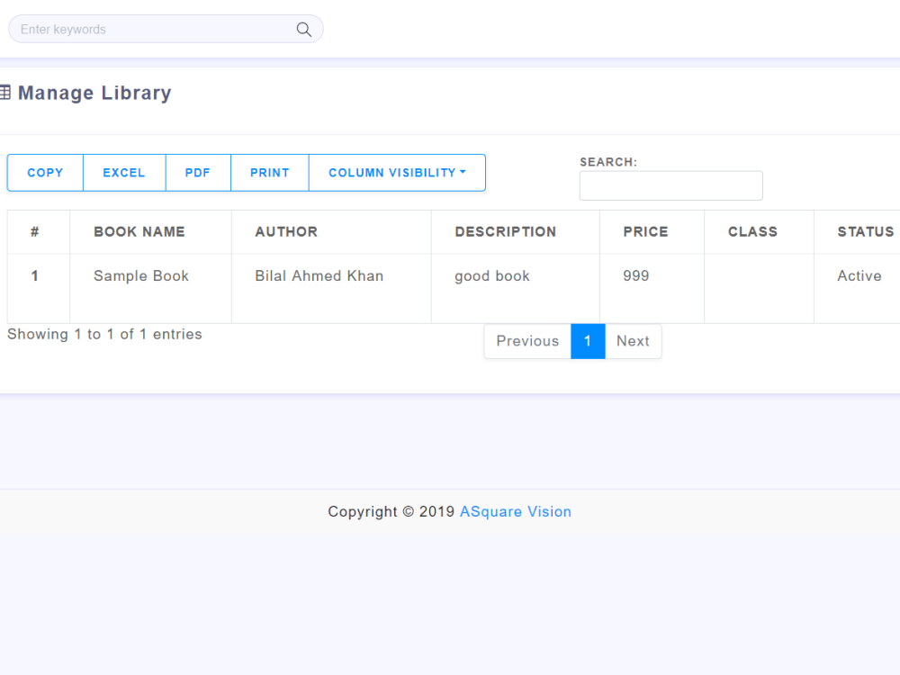Select the 999 price cell
The width and height of the screenshot is (900, 675).
click(652, 289)
